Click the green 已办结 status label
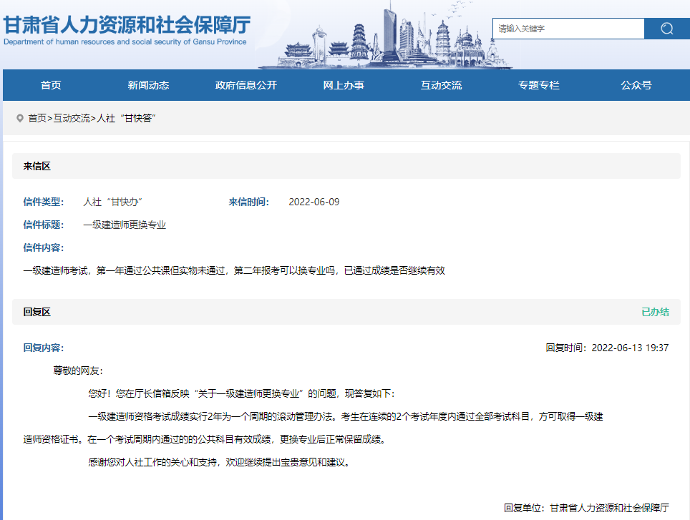690x520 pixels. (655, 312)
